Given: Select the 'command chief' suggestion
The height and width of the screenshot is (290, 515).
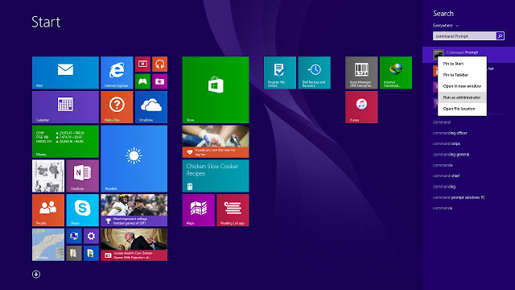Looking at the screenshot, I should (x=446, y=176).
